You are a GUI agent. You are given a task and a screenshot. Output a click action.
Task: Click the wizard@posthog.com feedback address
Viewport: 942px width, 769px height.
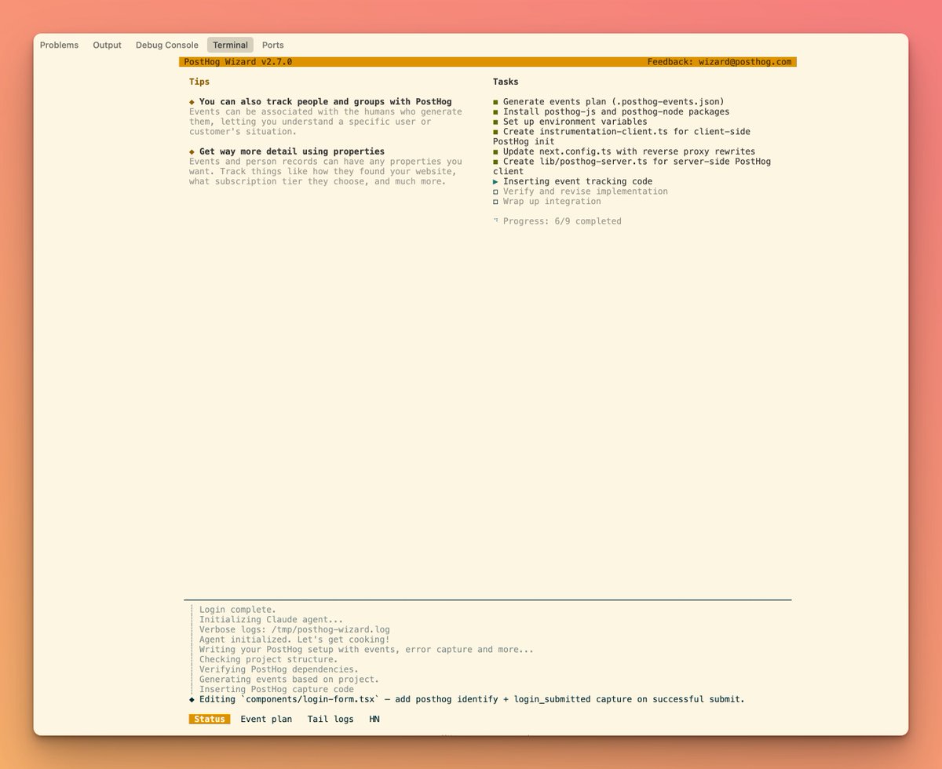click(x=745, y=61)
